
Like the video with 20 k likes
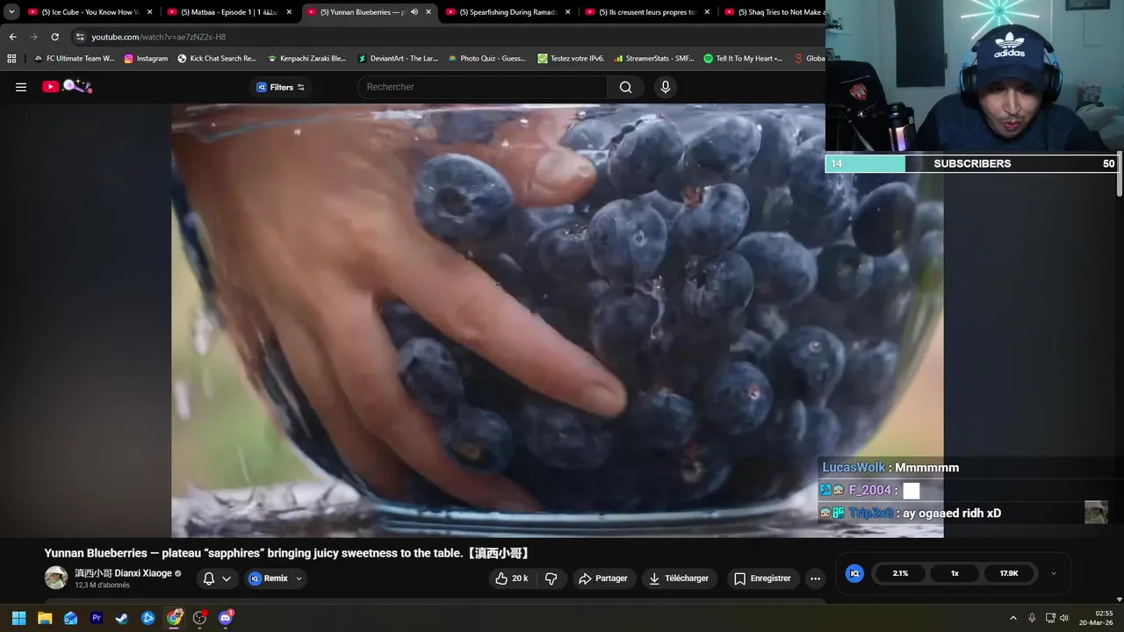tap(511, 578)
